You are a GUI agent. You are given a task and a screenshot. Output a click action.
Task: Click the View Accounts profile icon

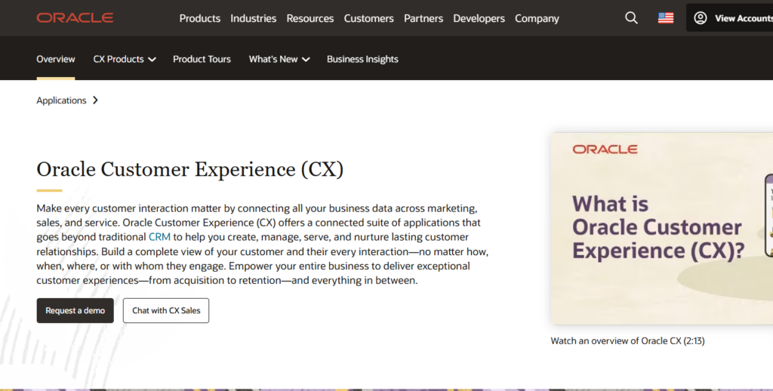point(701,18)
